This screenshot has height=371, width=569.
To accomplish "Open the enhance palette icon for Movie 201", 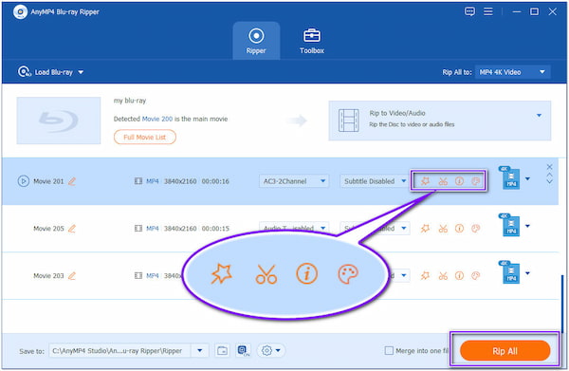I will (475, 181).
